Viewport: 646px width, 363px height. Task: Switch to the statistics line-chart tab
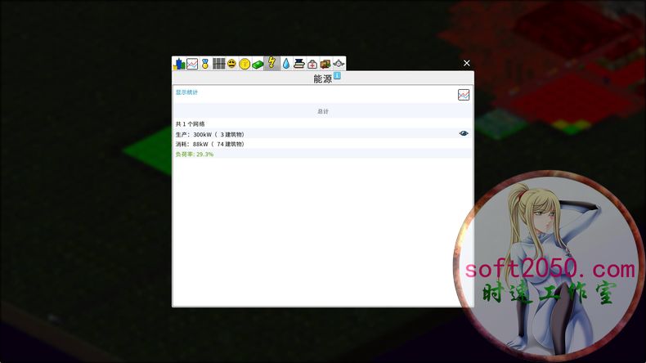(192, 64)
